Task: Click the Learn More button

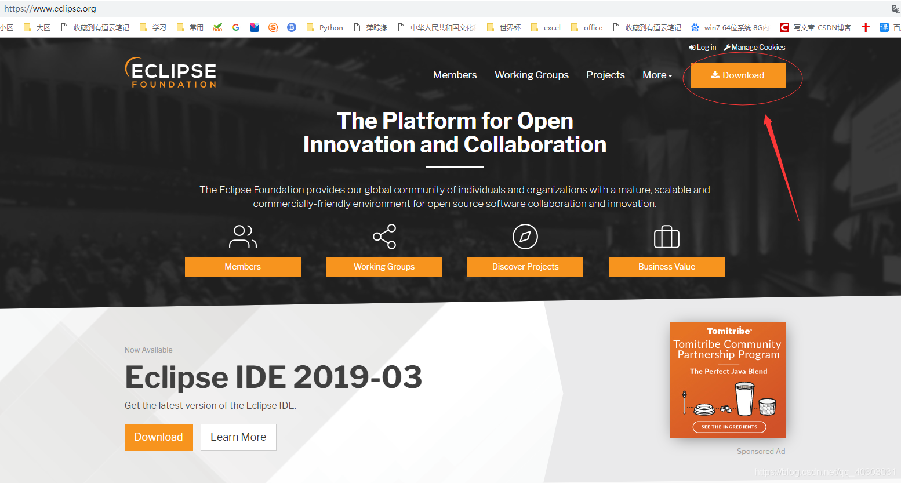Action: [238, 437]
